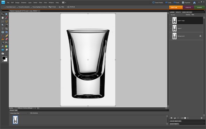Open the SHARE tab
Image resolution: width=206 pixels, height=129 pixels.
pos(199,7)
